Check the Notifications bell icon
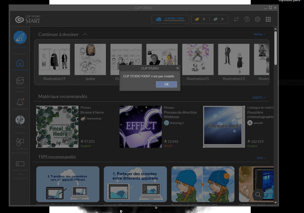Screen dimensions: 304x213 click(x=20, y=102)
